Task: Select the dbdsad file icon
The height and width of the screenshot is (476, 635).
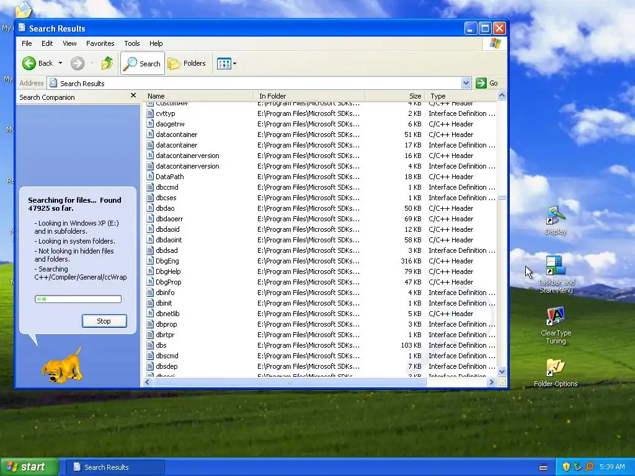Action: point(150,250)
